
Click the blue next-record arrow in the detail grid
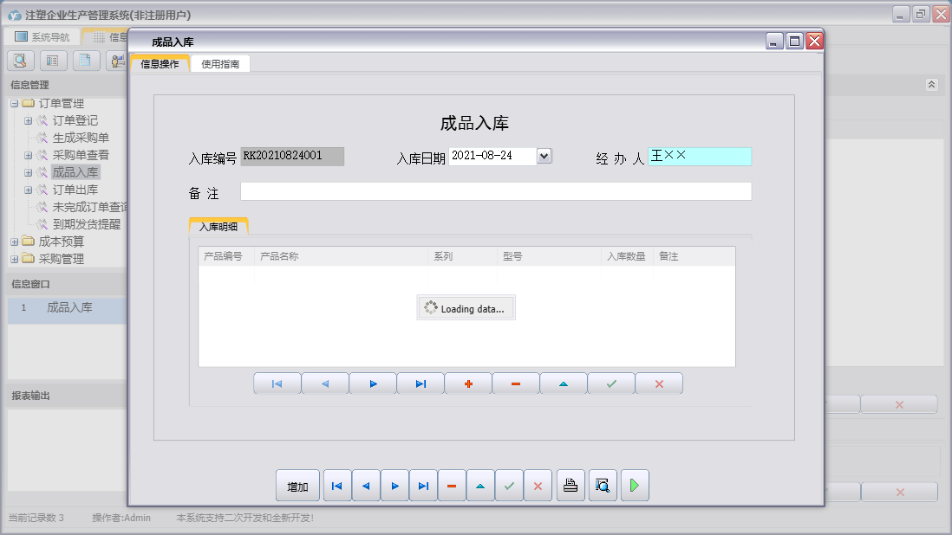tap(372, 382)
